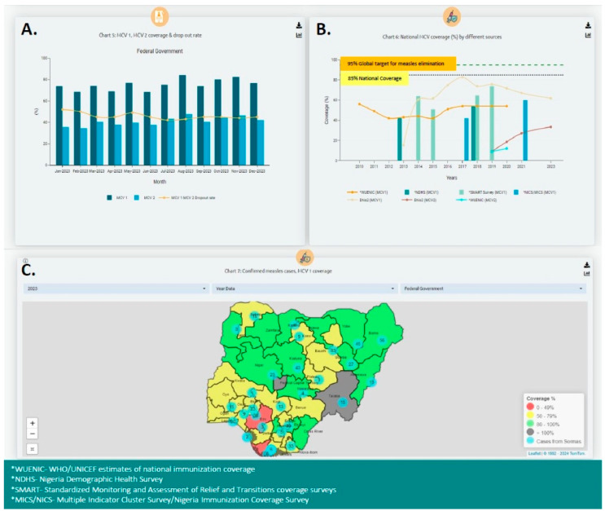Viewport: 605px width, 511px height.
Task: Toggle NDHS (MCV1) legend entry
Action: coord(421,192)
